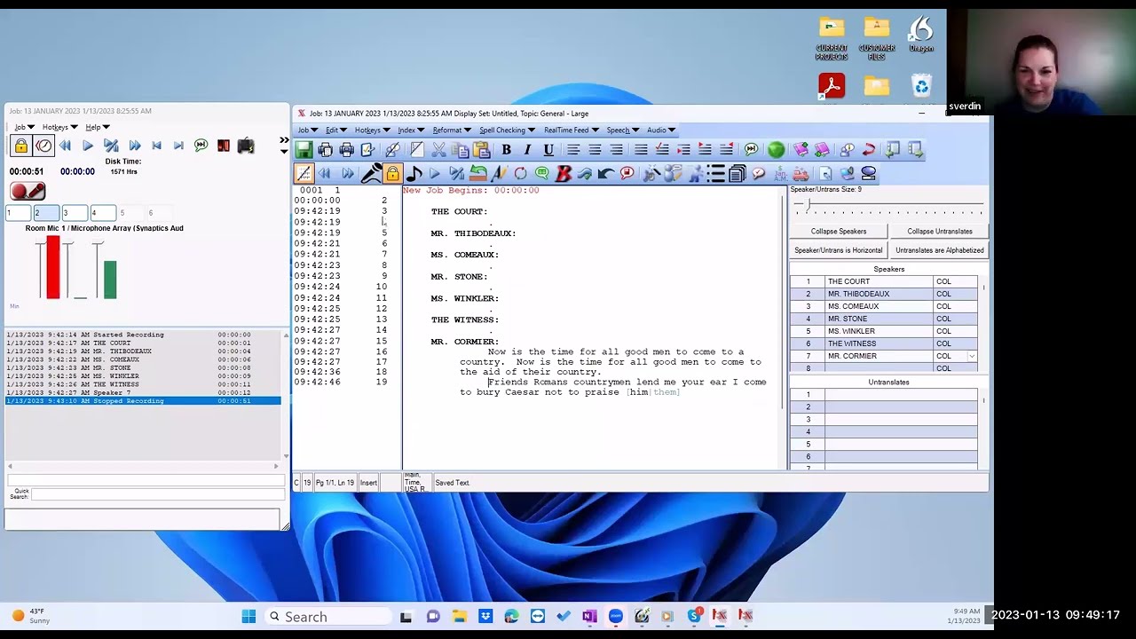Open the Job dropdown in recorder window
The width and height of the screenshot is (1136, 639).
(x=24, y=128)
